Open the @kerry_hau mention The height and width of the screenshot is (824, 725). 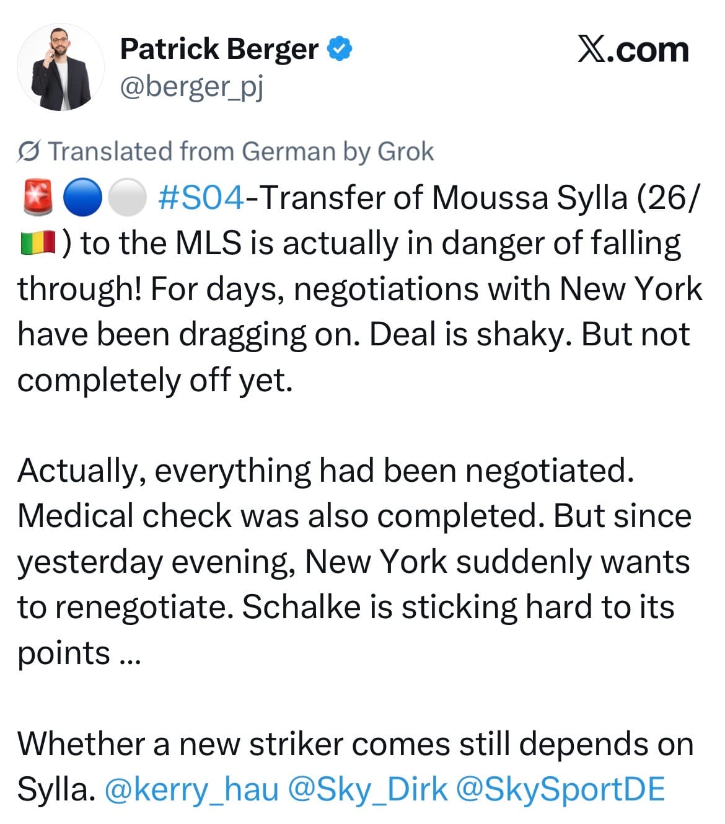point(191,789)
